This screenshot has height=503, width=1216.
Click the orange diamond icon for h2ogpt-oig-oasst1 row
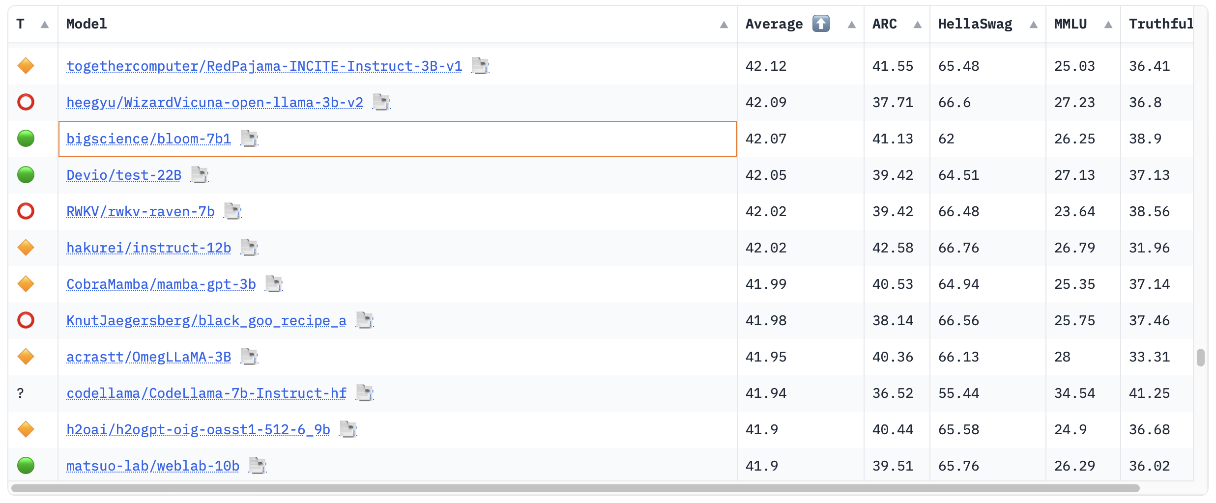click(x=26, y=429)
